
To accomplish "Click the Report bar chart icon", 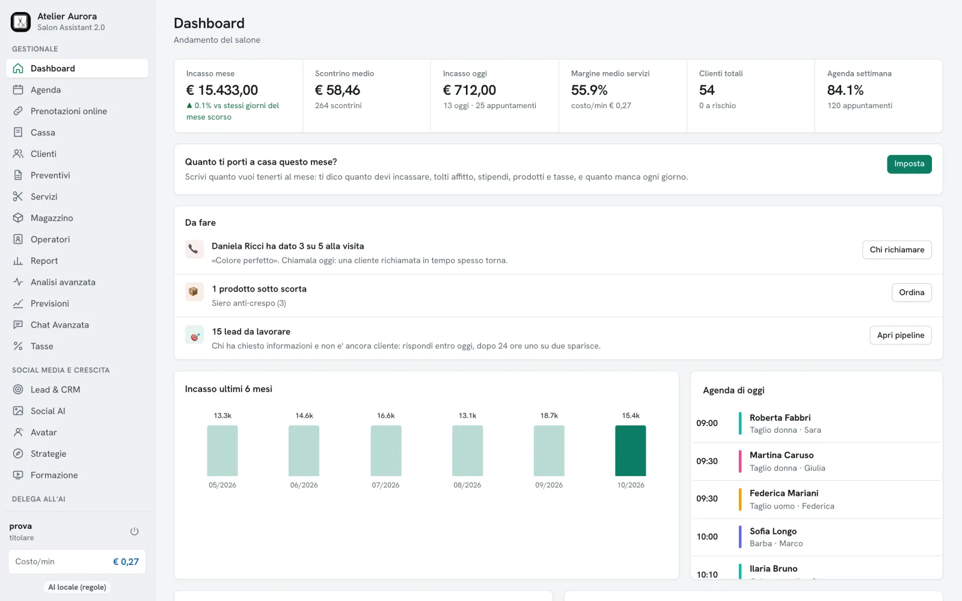I will pyautogui.click(x=18, y=261).
